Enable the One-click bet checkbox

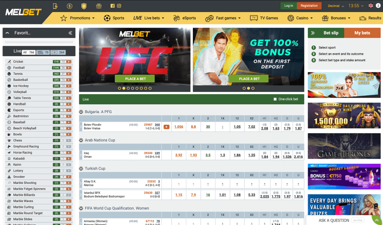tap(275, 99)
